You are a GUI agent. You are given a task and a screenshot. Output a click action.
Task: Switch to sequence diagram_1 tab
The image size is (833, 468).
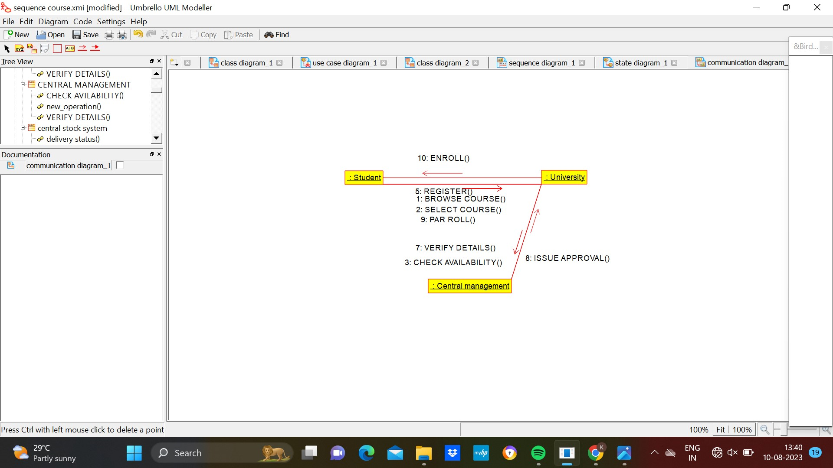click(x=541, y=63)
